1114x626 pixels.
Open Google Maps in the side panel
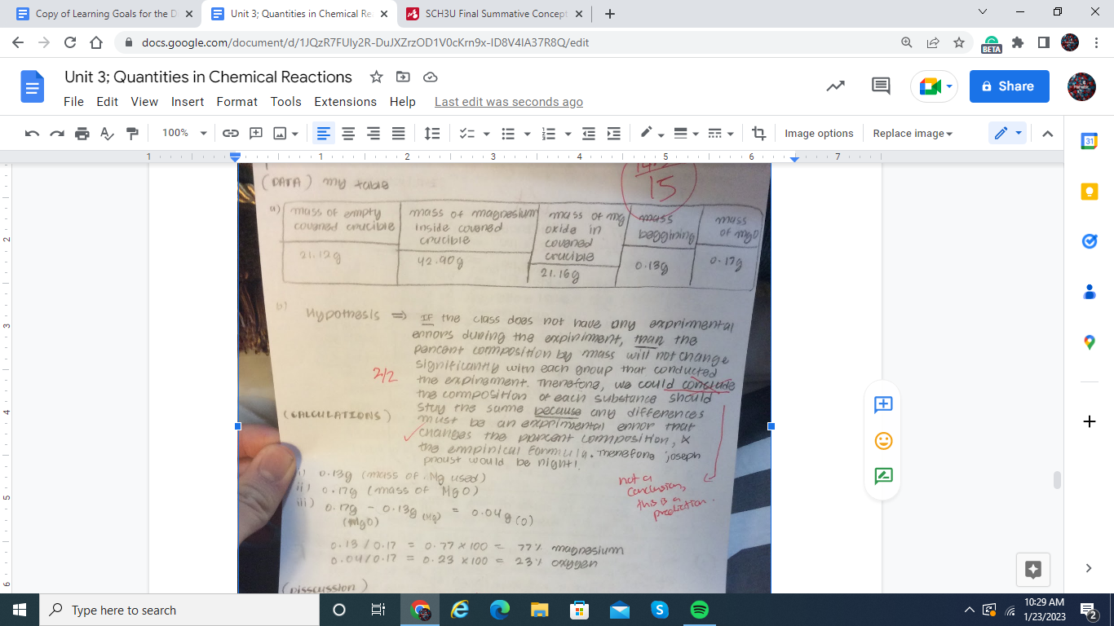click(1089, 342)
